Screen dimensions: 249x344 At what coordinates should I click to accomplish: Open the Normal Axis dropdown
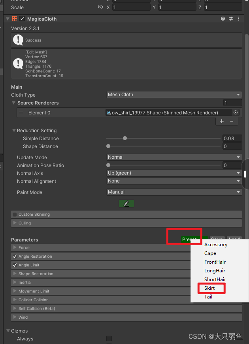coord(174,173)
